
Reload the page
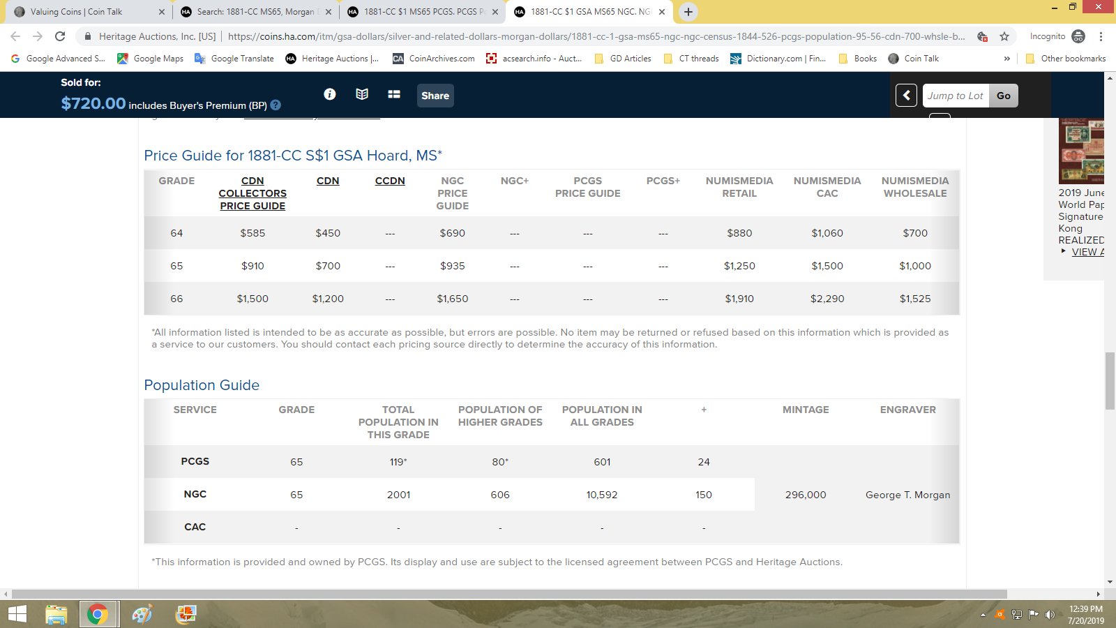coord(60,36)
